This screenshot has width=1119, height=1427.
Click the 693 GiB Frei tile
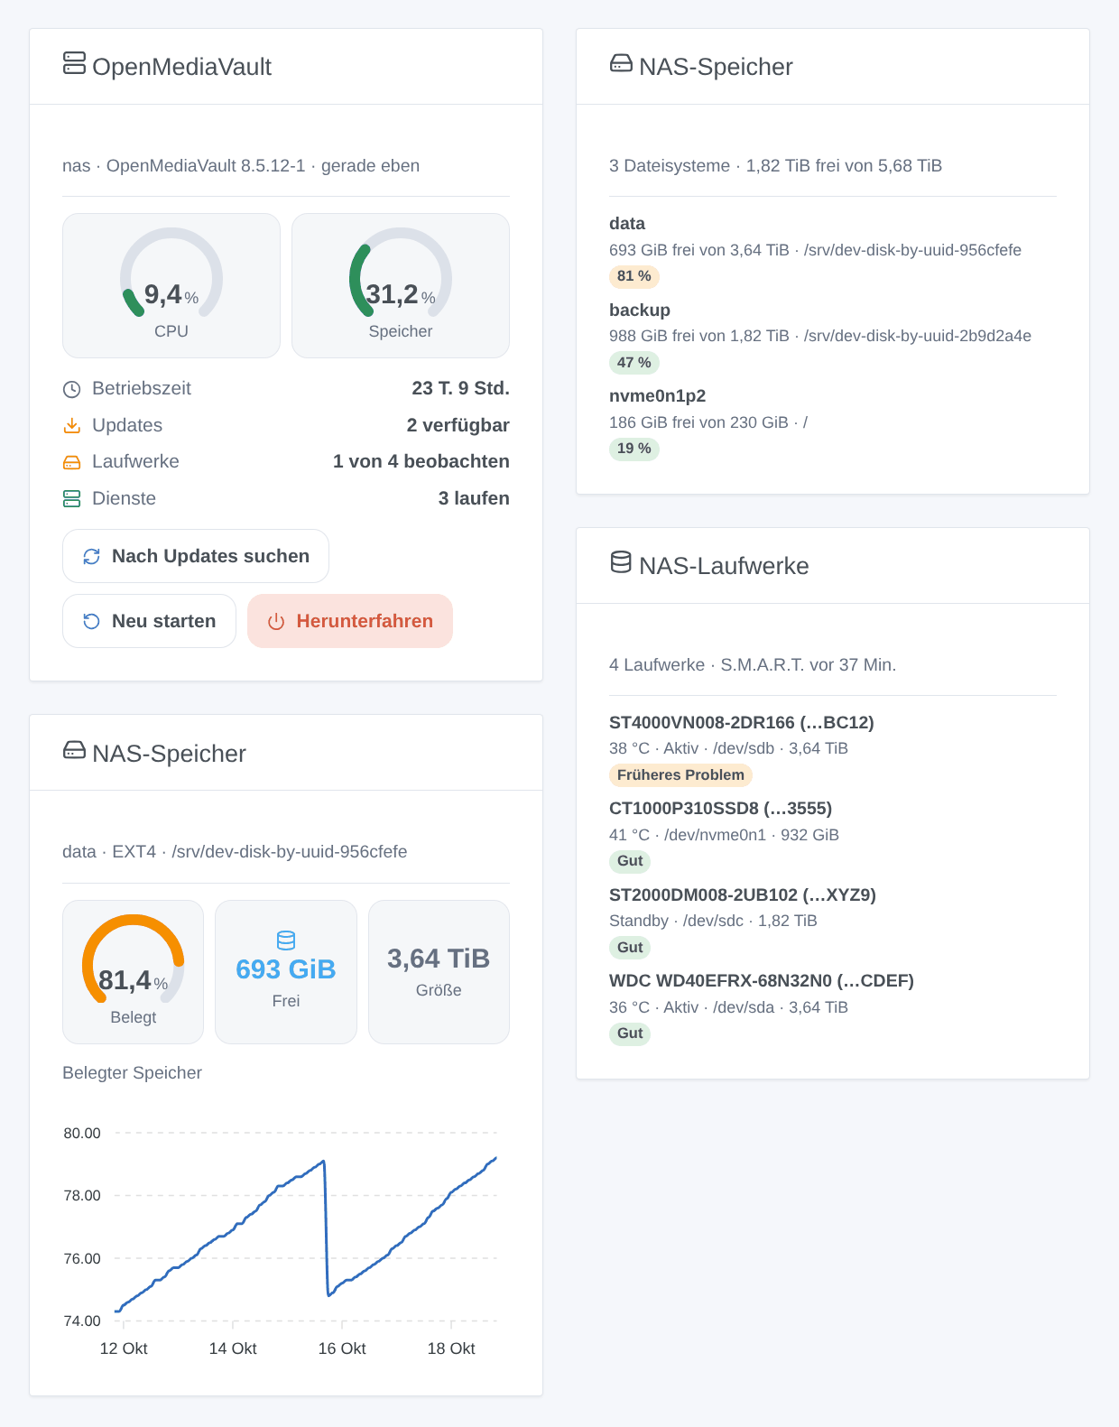click(286, 972)
